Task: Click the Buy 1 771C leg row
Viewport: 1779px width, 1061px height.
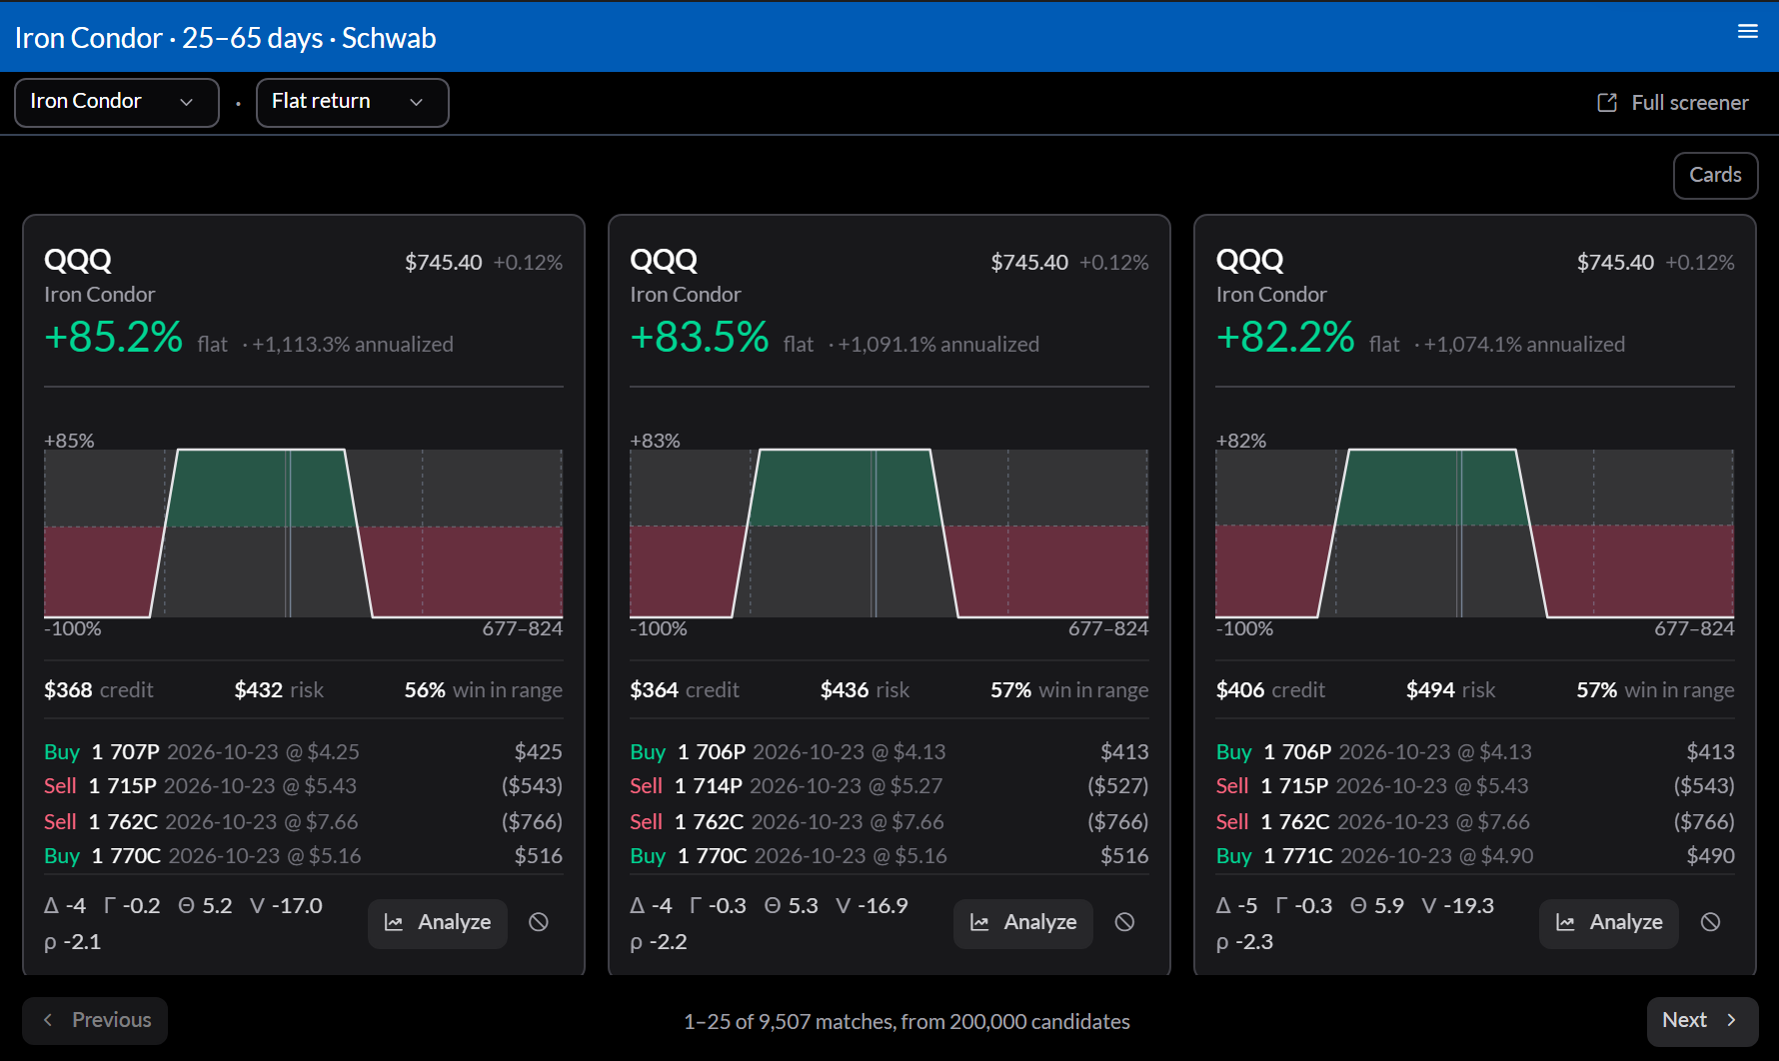Action: (1475, 856)
